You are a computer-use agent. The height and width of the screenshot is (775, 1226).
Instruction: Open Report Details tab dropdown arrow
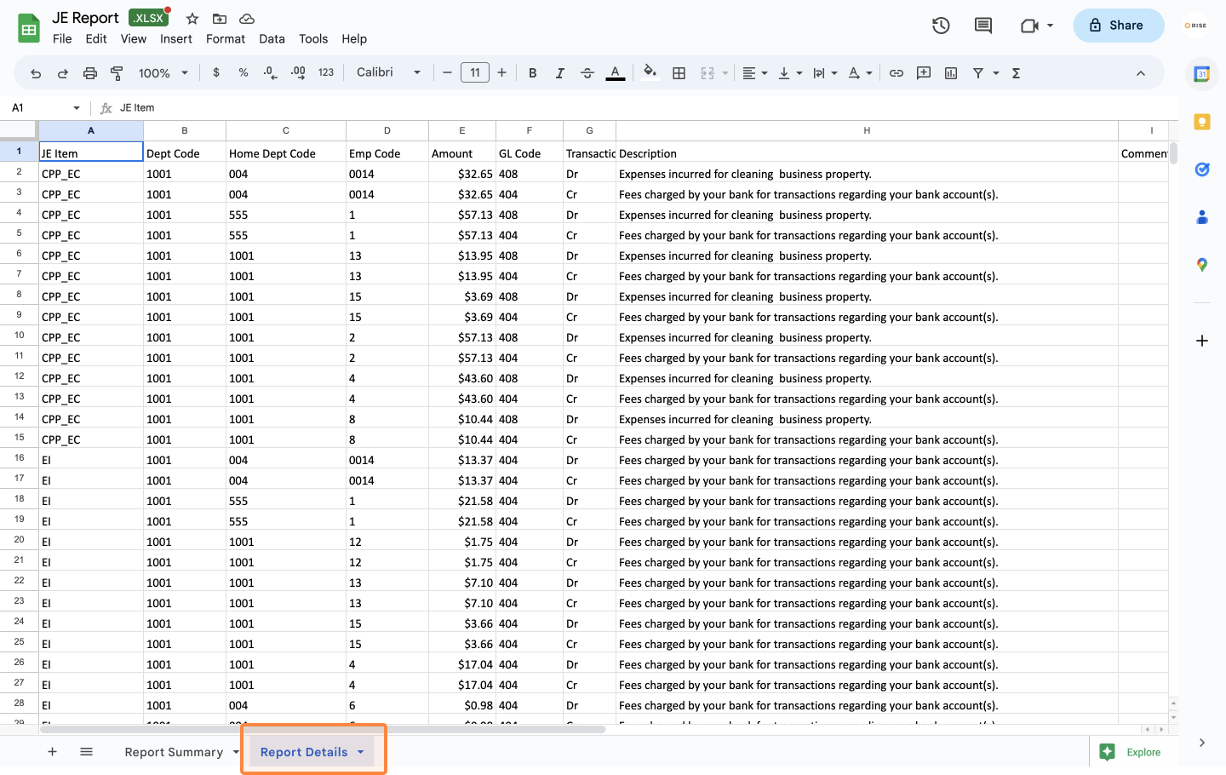click(361, 752)
